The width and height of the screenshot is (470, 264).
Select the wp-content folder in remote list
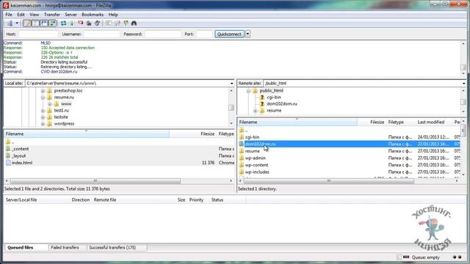click(x=256, y=165)
